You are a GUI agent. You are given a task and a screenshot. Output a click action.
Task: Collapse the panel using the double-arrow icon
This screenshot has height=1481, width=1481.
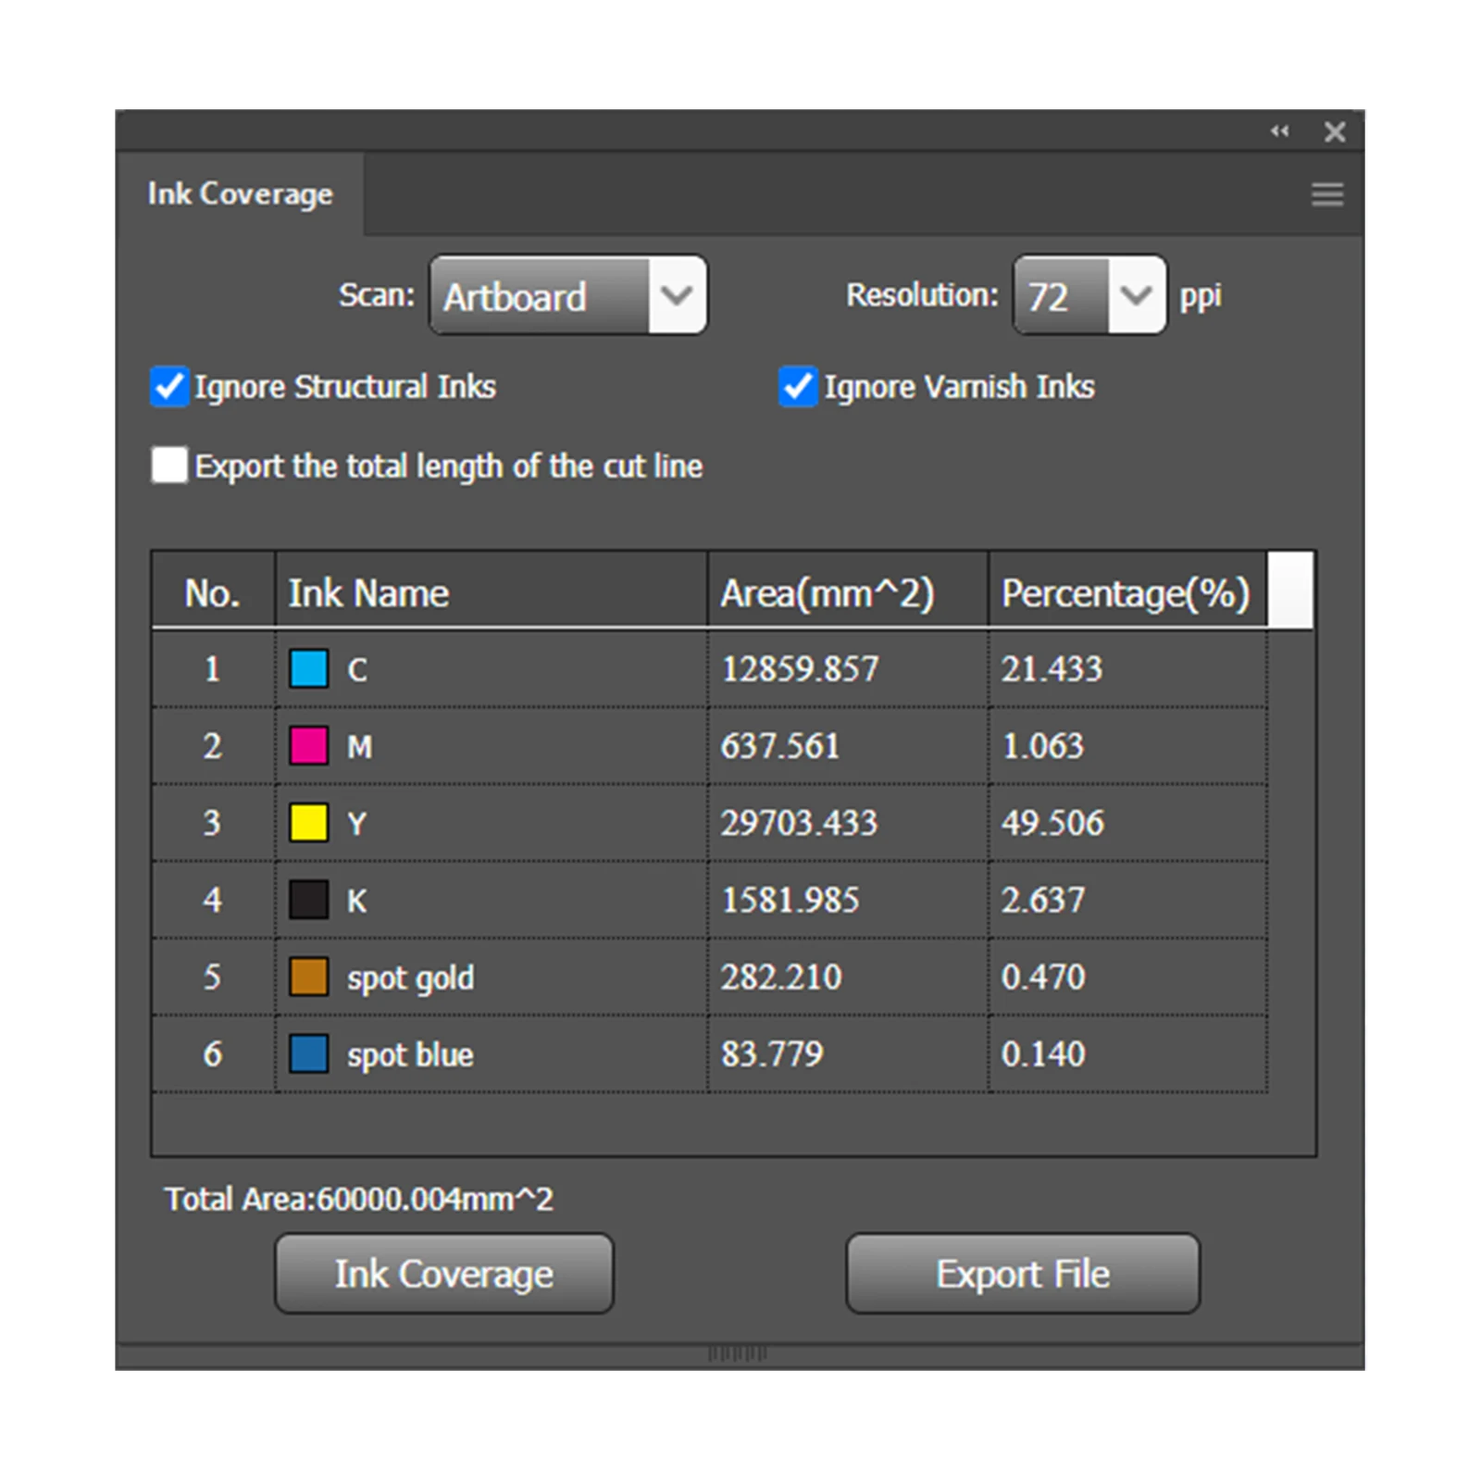1280,131
